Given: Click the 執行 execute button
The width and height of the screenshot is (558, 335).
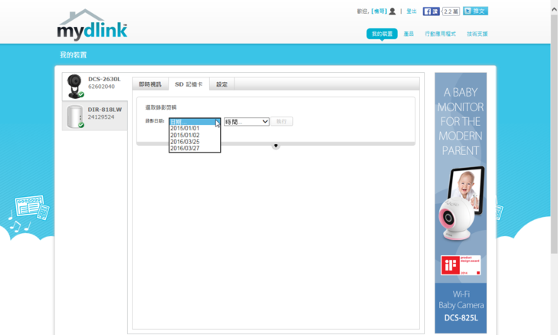Looking at the screenshot, I should [x=281, y=121].
